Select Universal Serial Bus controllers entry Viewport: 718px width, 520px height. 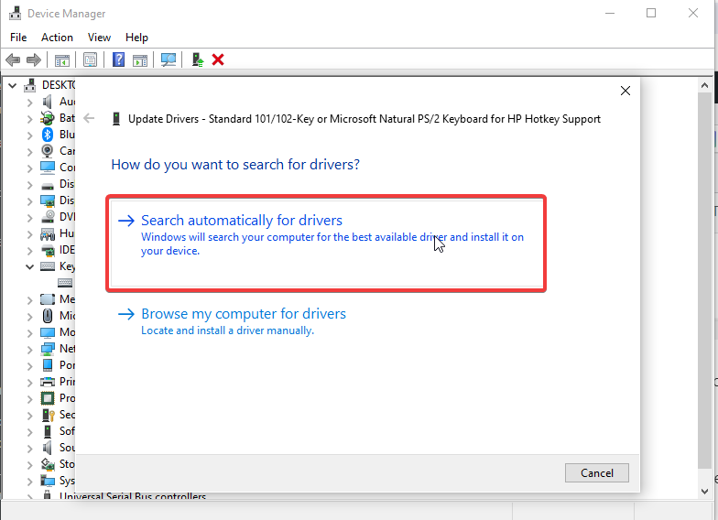tap(133, 496)
